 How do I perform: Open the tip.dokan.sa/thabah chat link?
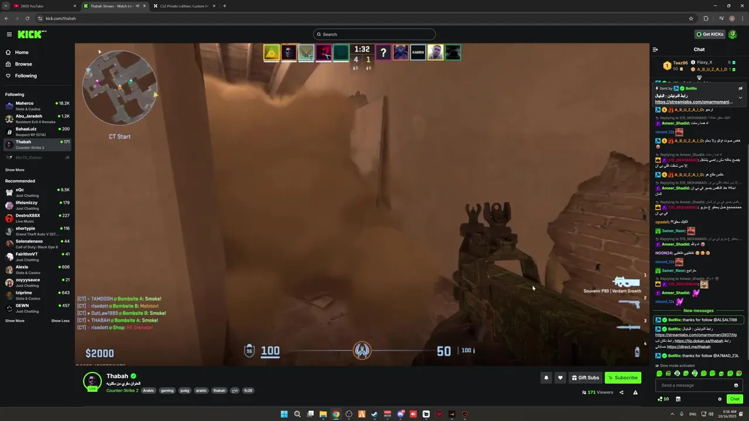click(x=699, y=341)
